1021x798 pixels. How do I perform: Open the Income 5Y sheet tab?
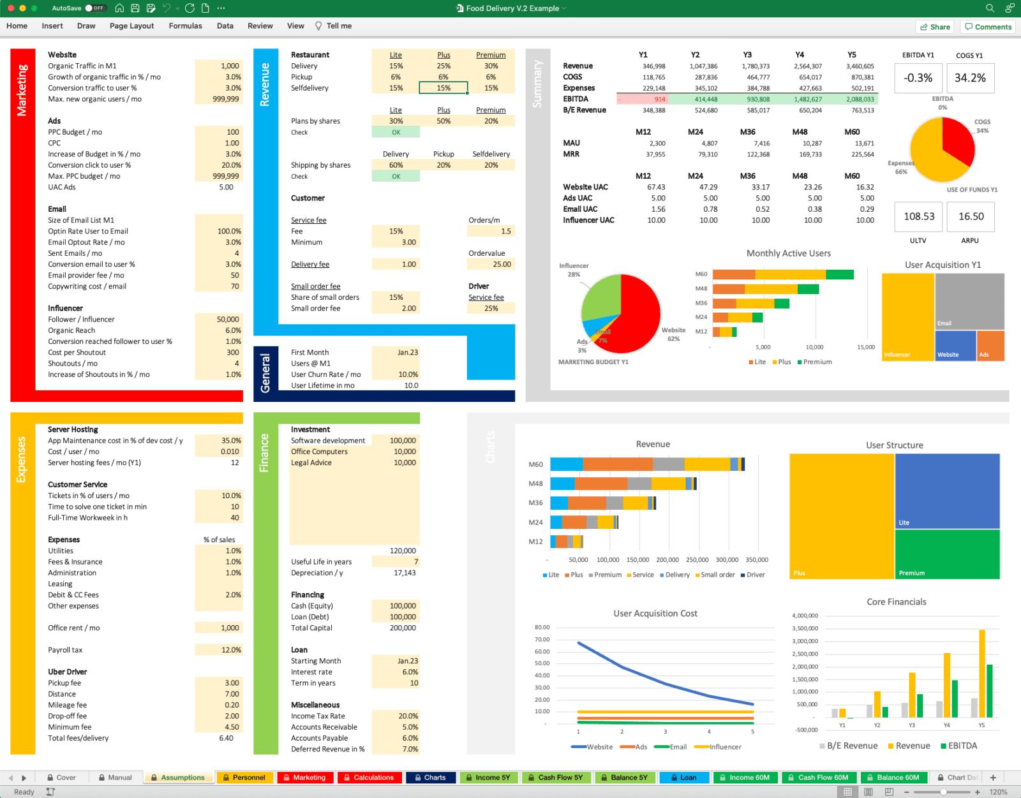[x=488, y=778]
